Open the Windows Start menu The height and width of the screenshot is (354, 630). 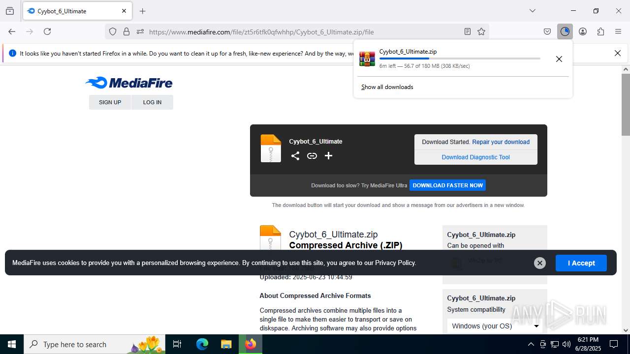(x=12, y=344)
